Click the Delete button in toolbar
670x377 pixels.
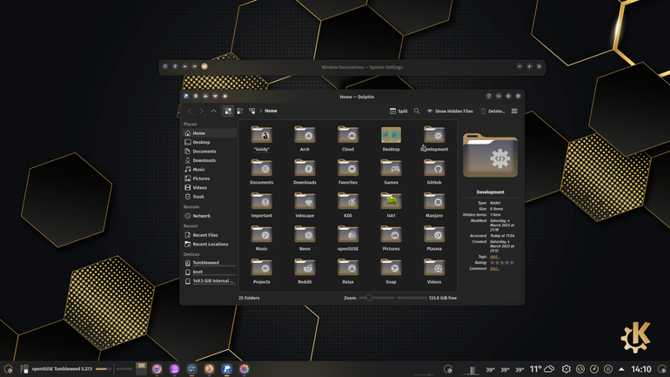(492, 111)
